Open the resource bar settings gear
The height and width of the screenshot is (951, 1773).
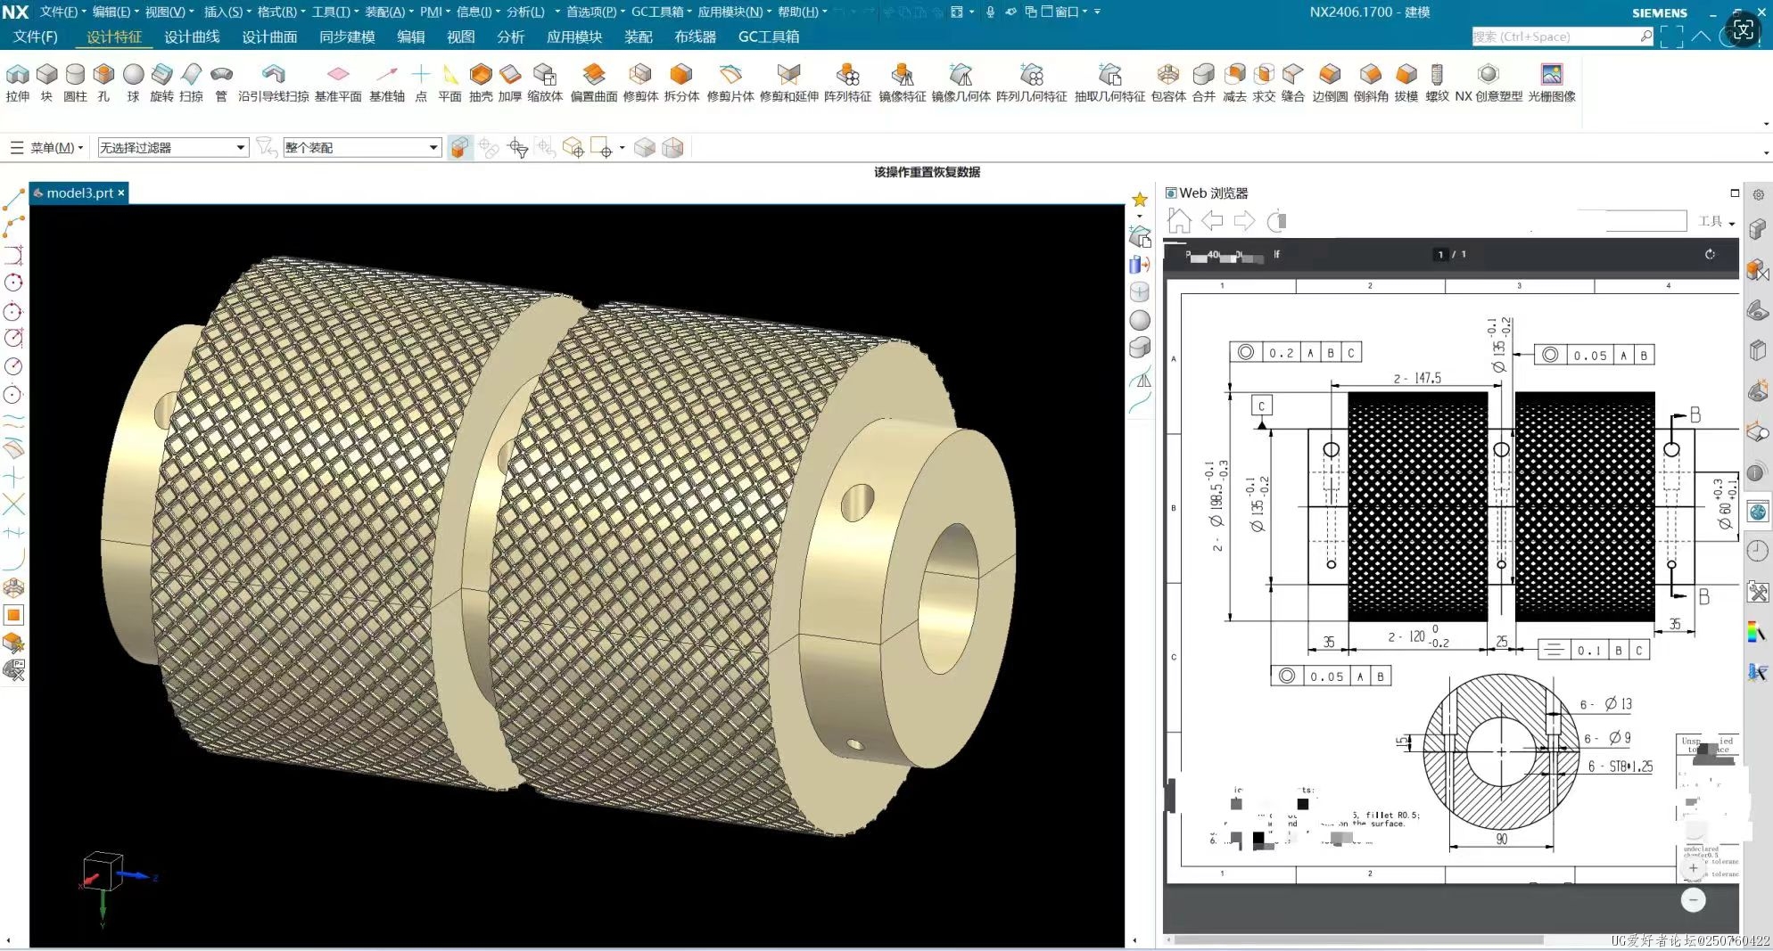(1759, 194)
